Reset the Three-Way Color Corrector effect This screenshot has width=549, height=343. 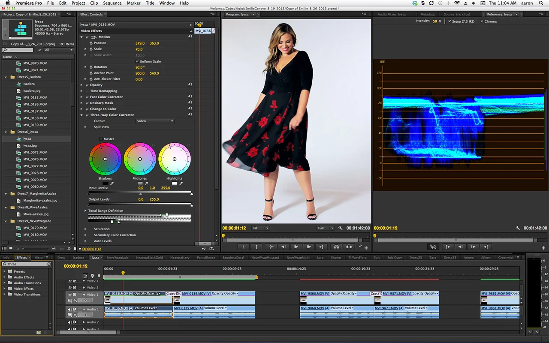coord(190,115)
